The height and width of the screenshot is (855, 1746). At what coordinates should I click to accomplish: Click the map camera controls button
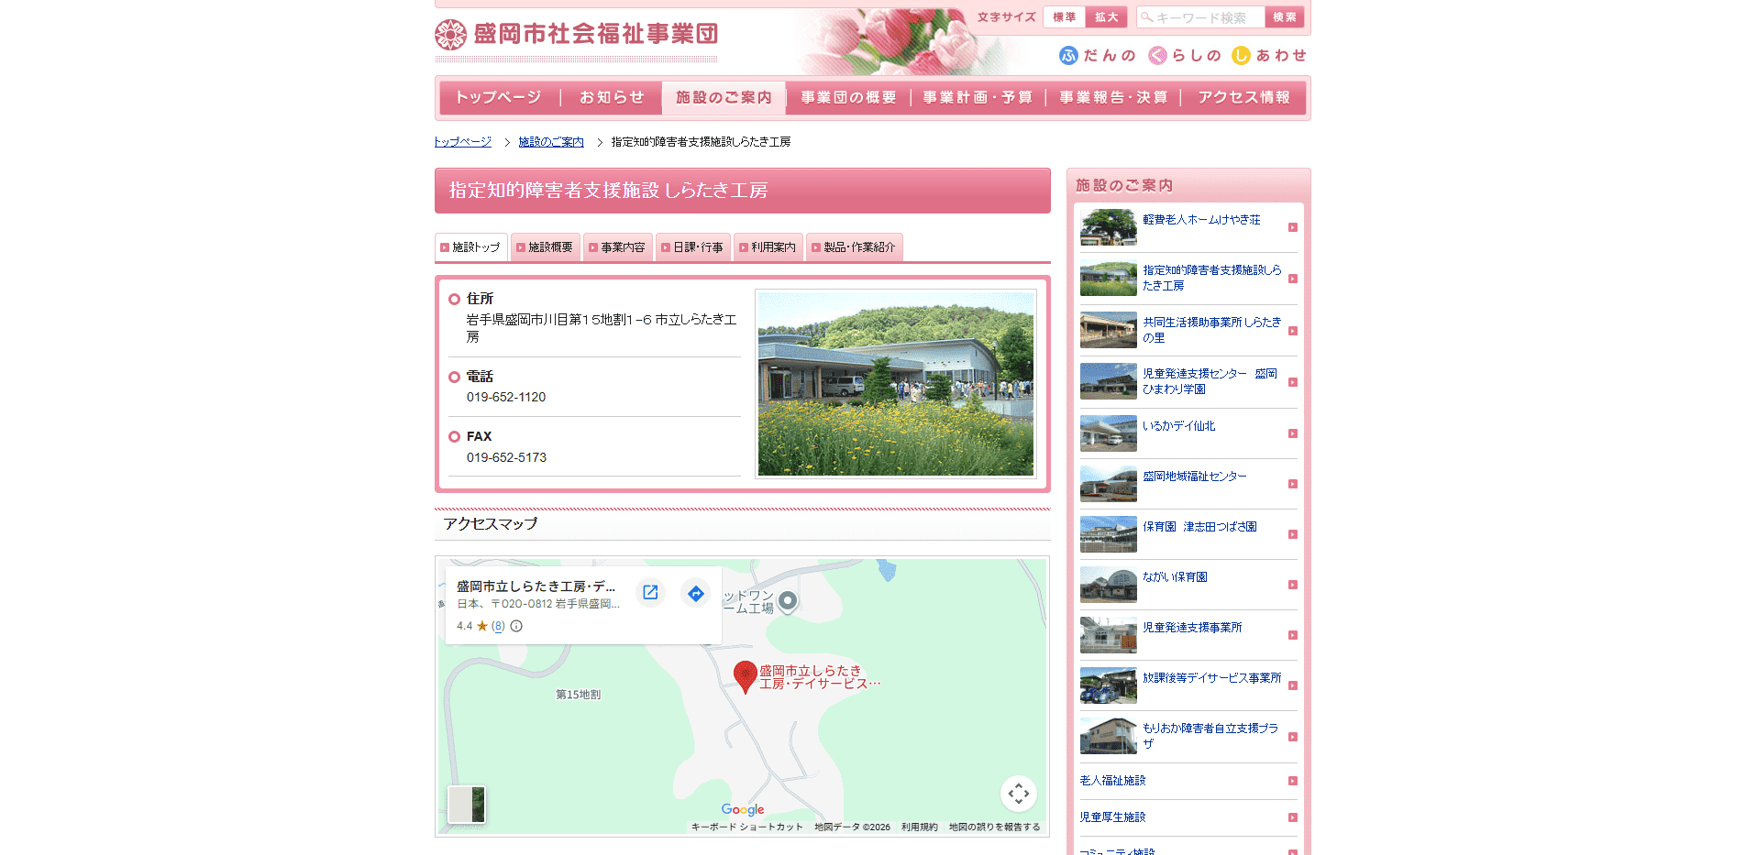(1019, 794)
